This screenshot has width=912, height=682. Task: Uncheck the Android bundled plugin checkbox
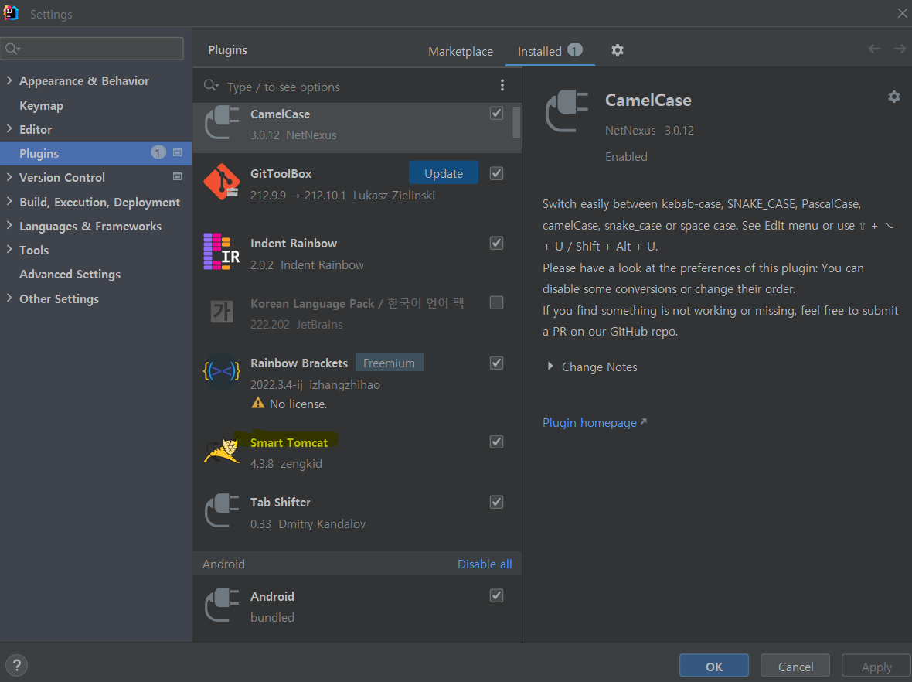[496, 595]
